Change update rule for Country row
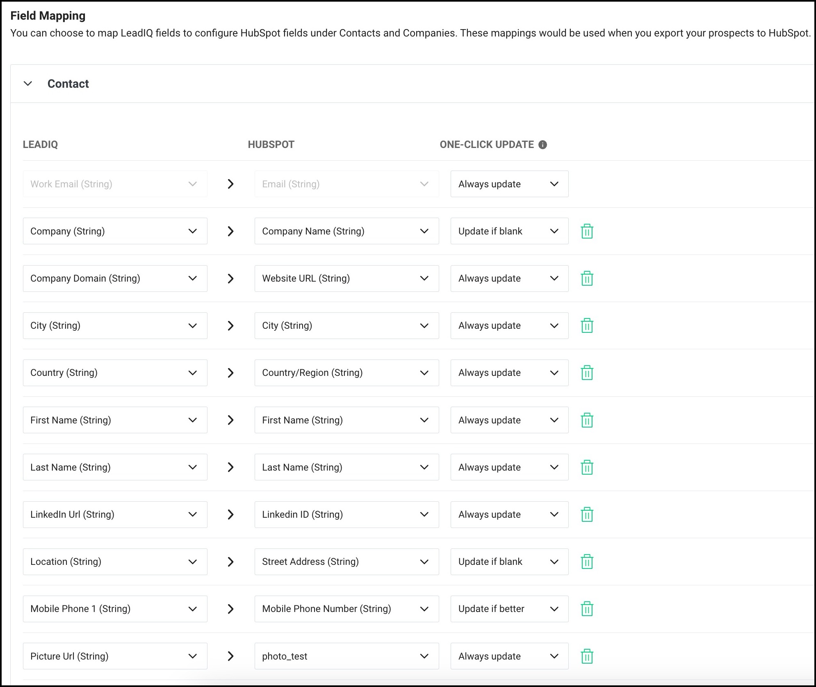 [x=510, y=373]
